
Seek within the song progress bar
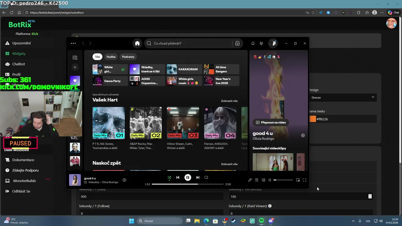click(x=187, y=184)
